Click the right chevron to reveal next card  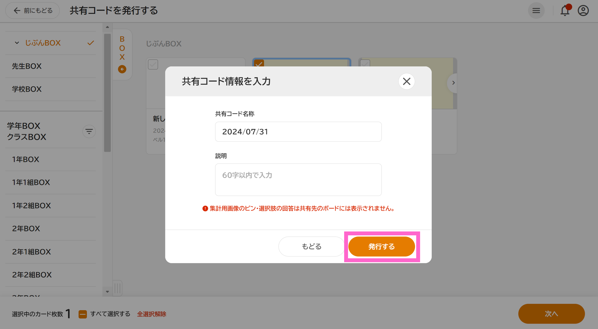point(453,83)
